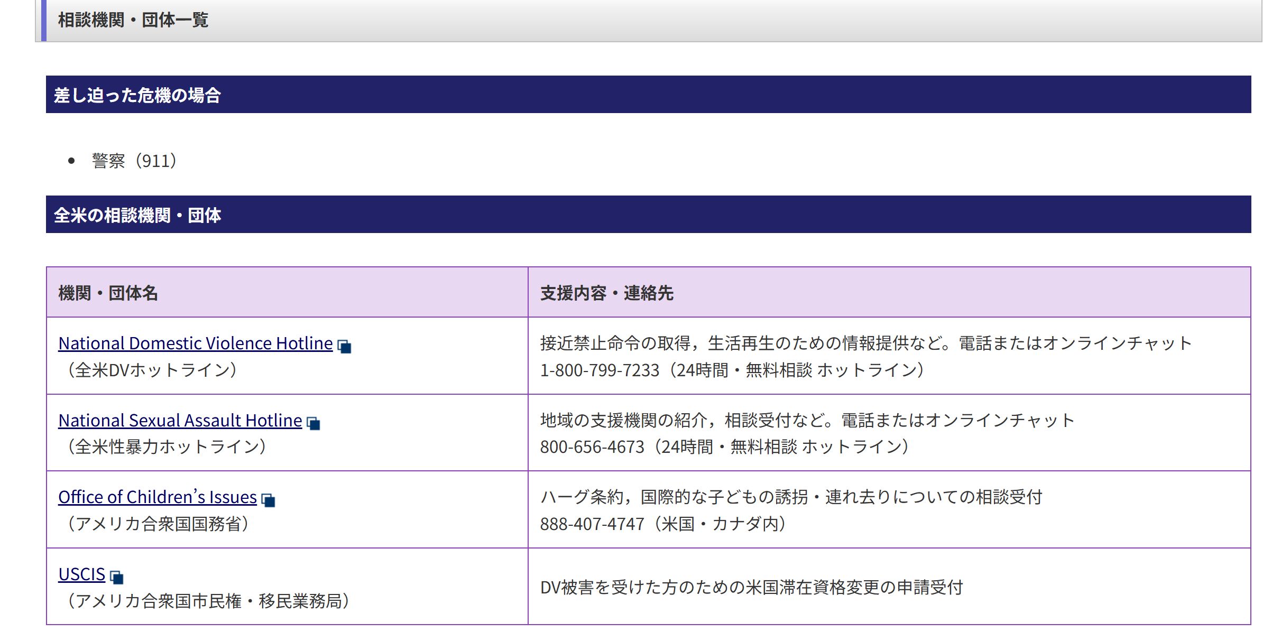The width and height of the screenshot is (1263, 632).
Task: Click the 支援内容・連絡先 column header
Action: [x=606, y=293]
